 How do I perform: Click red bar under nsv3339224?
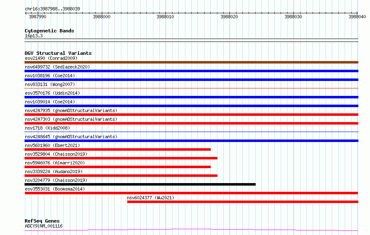tap(121, 176)
